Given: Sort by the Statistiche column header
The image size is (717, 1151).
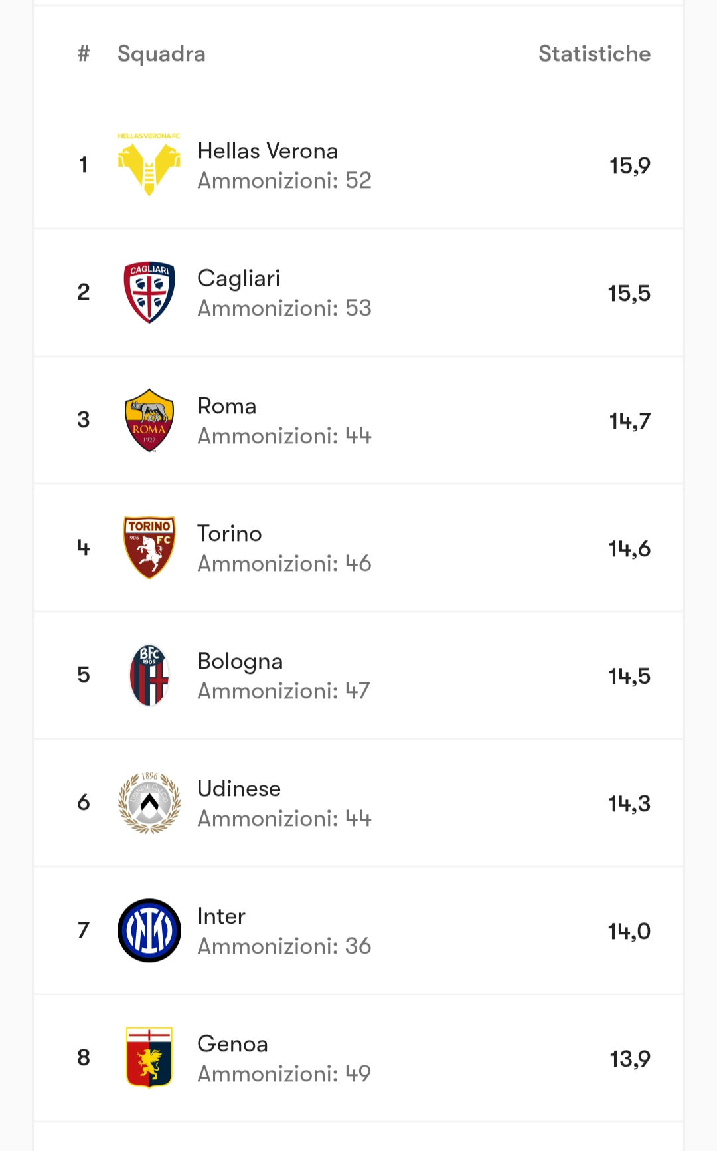Looking at the screenshot, I should 594,54.
